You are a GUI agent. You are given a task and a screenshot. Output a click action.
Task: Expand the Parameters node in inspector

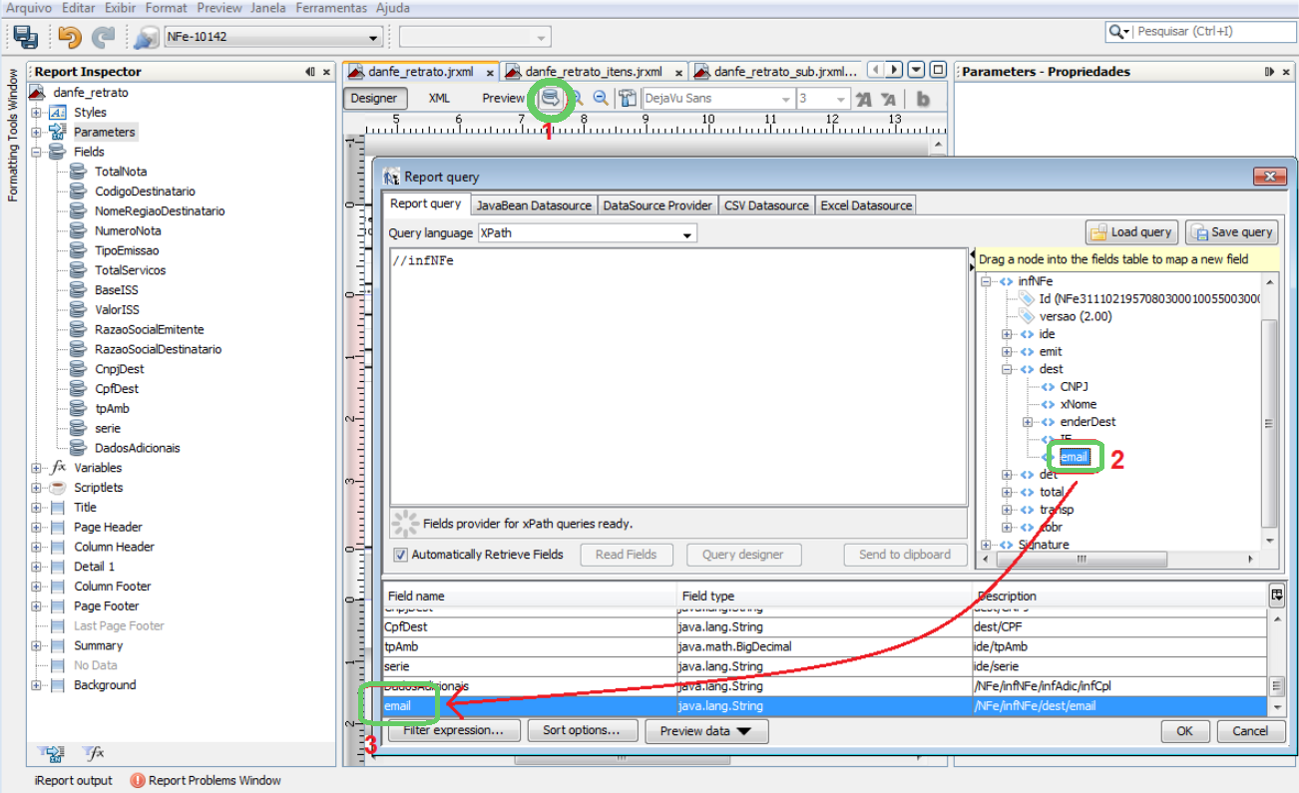click(37, 132)
